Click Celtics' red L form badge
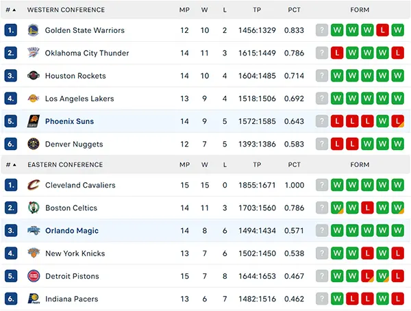 tap(367, 208)
